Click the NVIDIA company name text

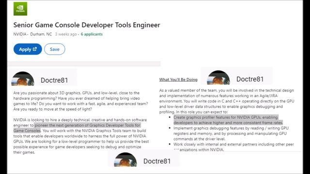point(20,34)
